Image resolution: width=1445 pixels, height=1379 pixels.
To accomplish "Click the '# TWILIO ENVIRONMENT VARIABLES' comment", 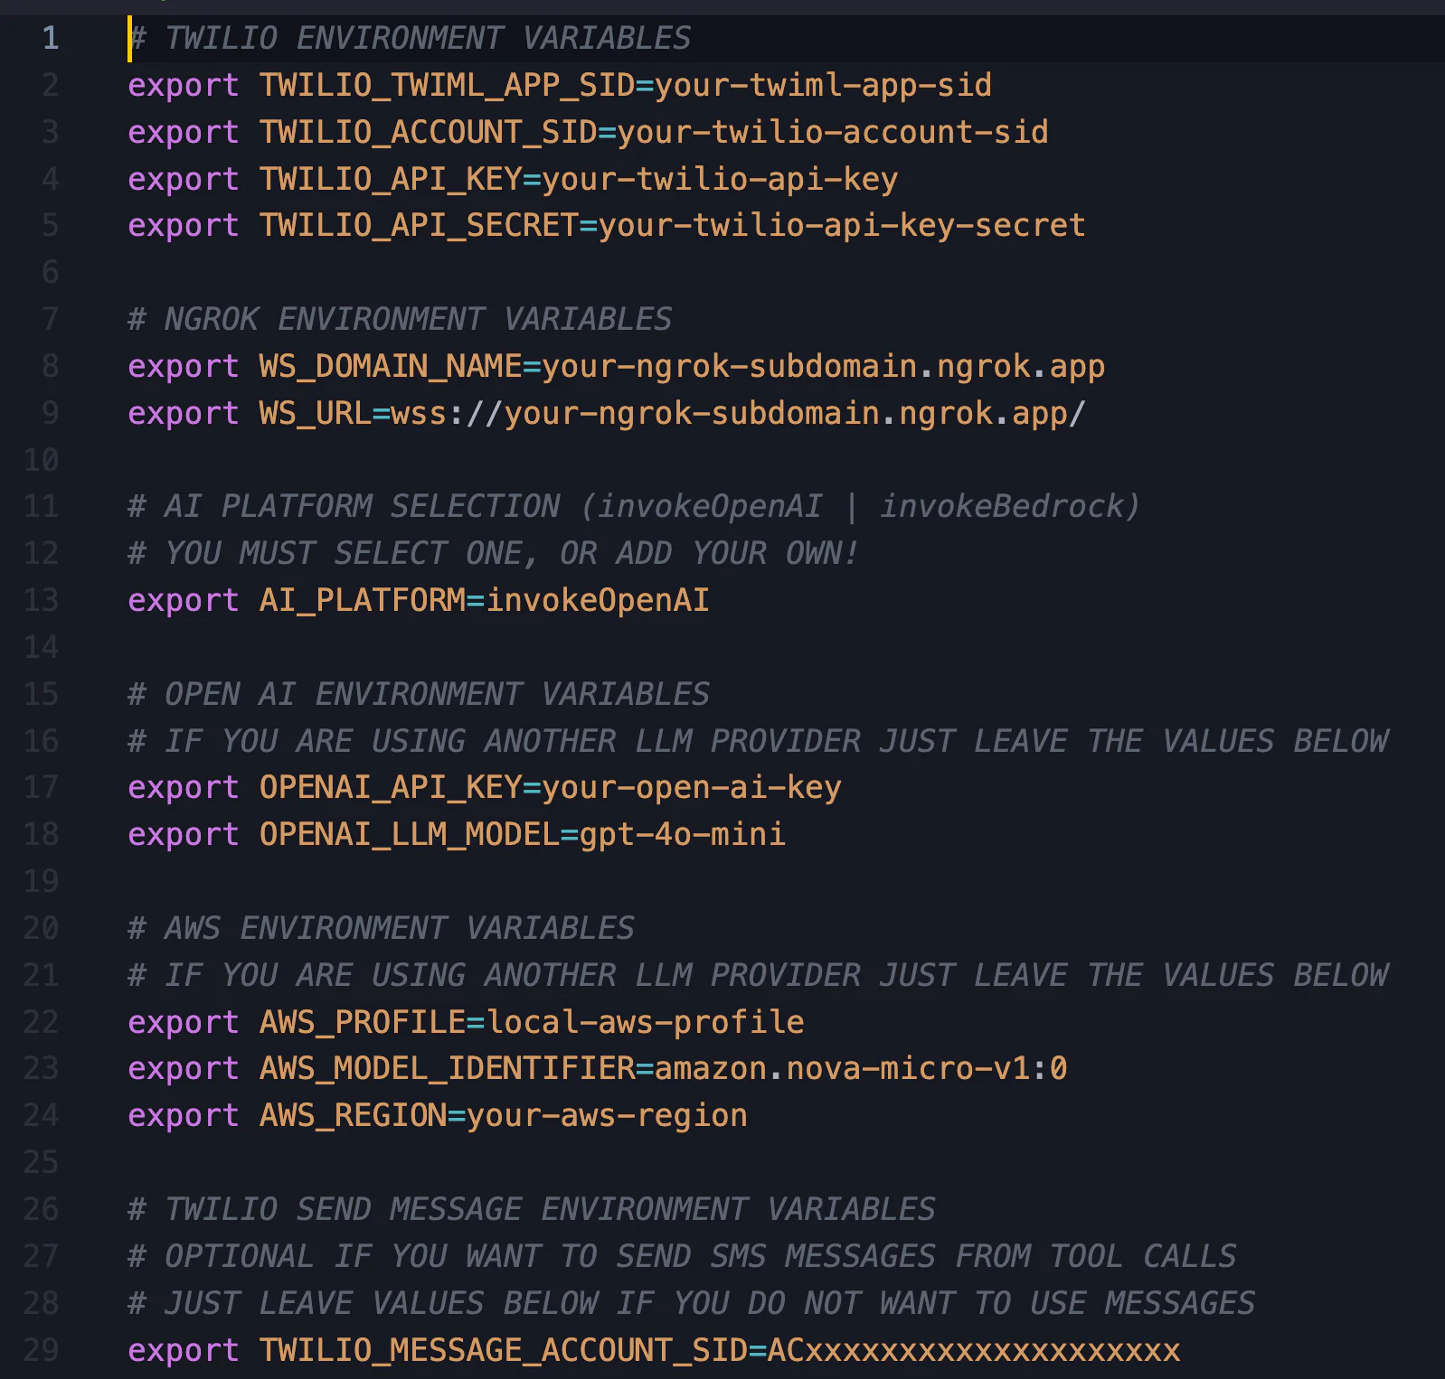I will tap(410, 38).
